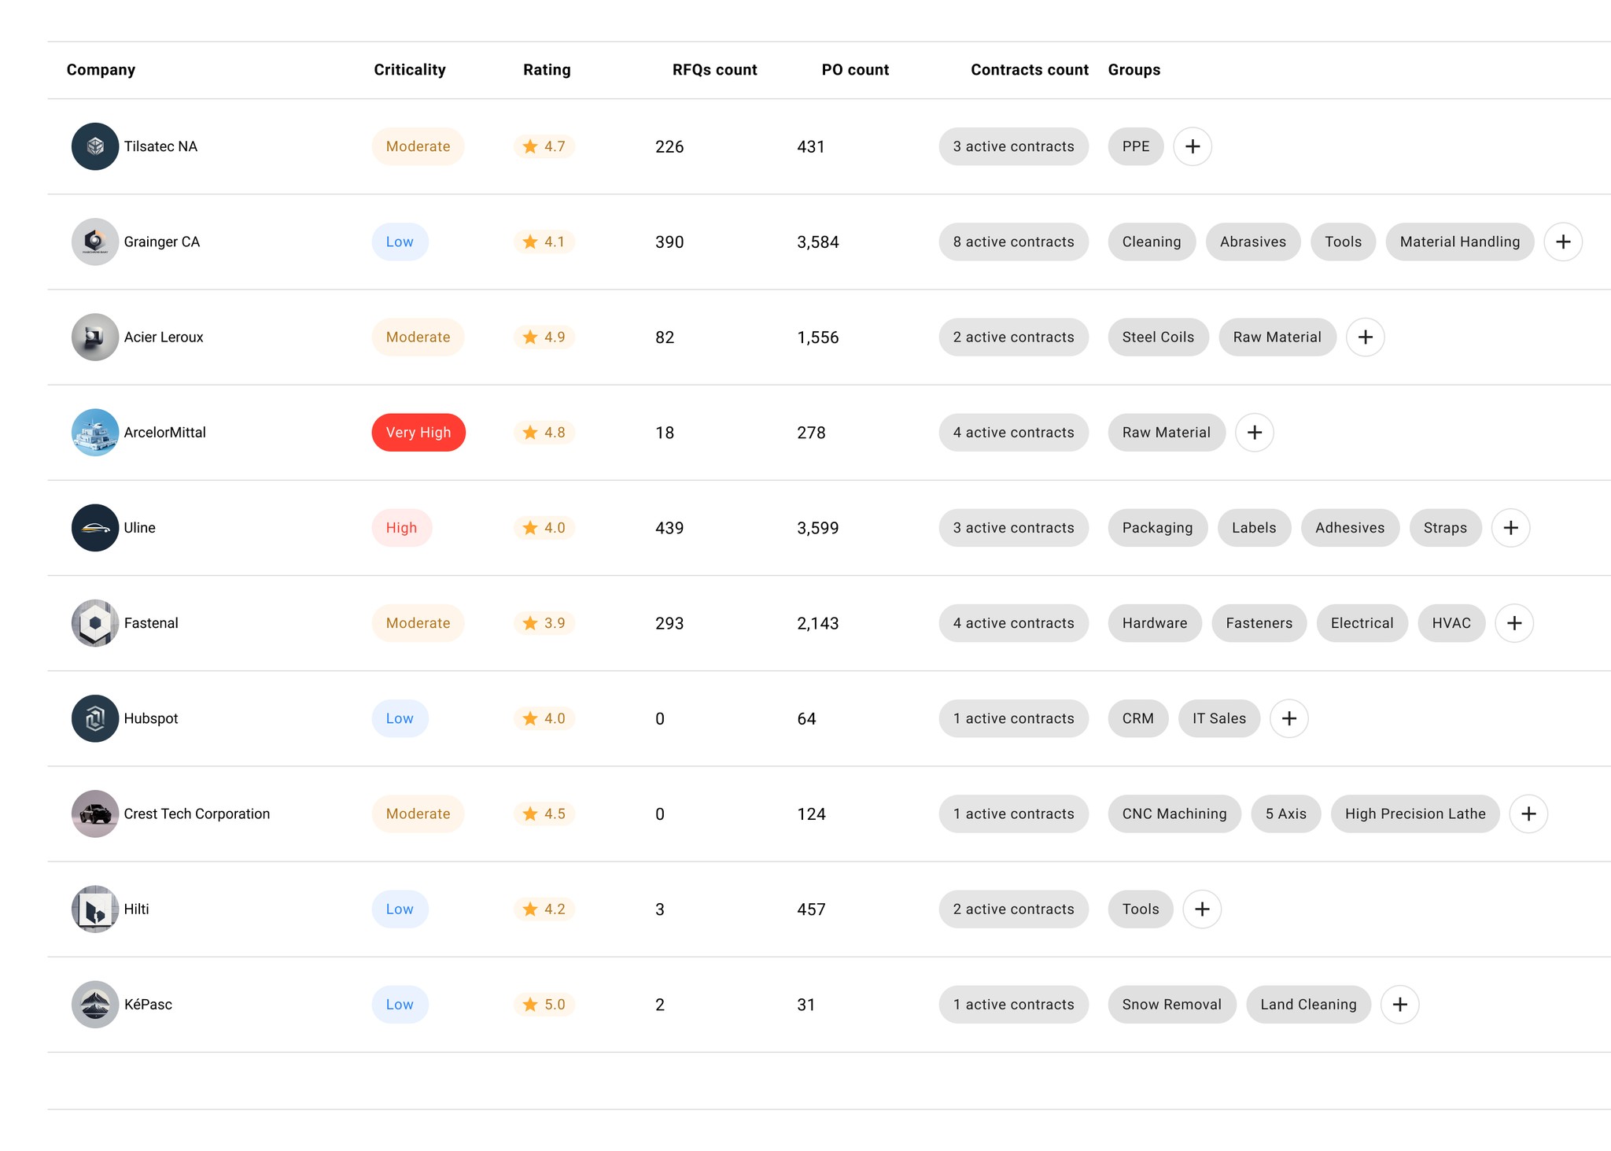The height and width of the screenshot is (1151, 1611).
Task: Sort by the RFQs count column header
Action: click(x=714, y=70)
